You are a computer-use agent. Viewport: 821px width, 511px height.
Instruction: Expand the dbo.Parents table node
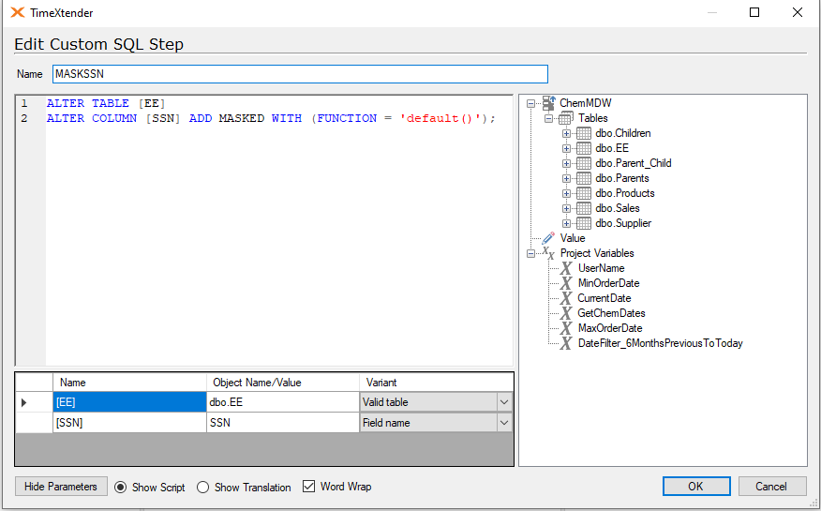[x=566, y=178]
